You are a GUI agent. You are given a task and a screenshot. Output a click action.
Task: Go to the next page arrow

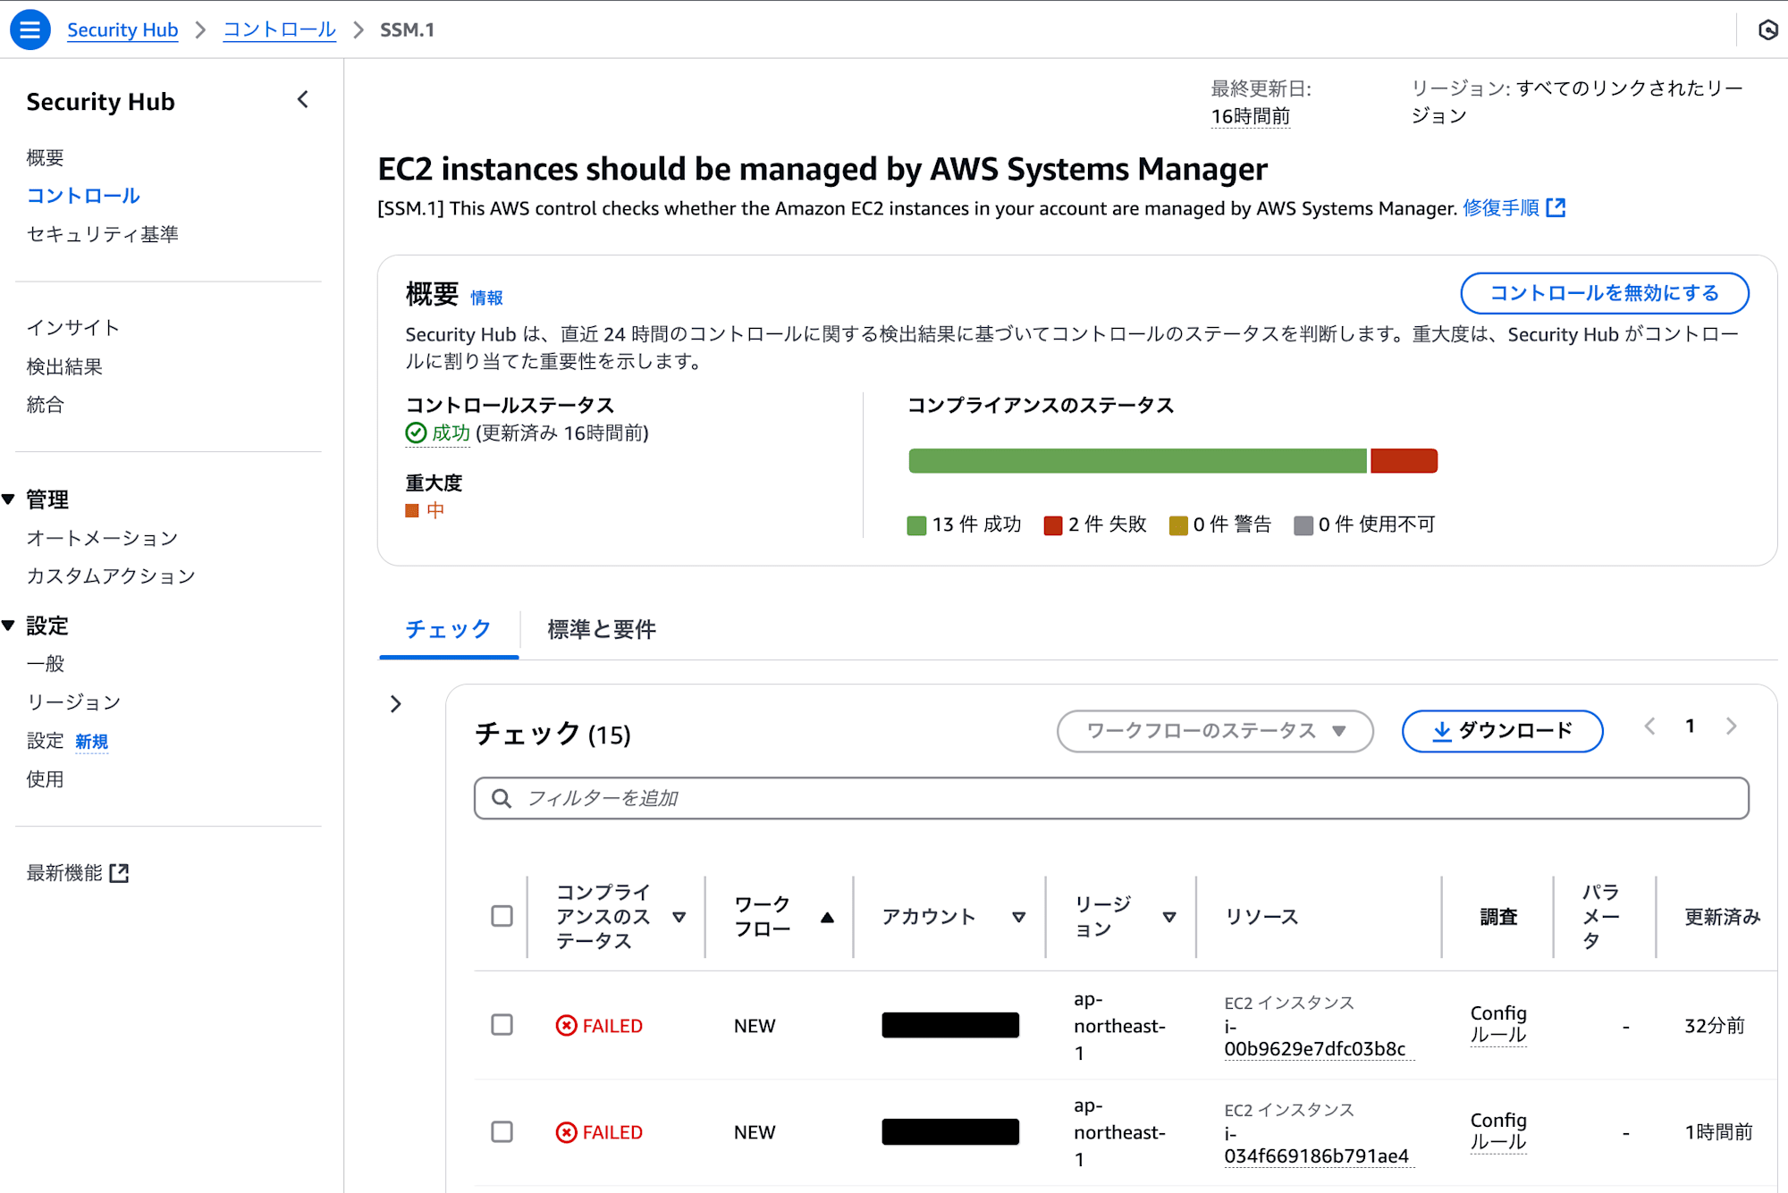[1732, 727]
